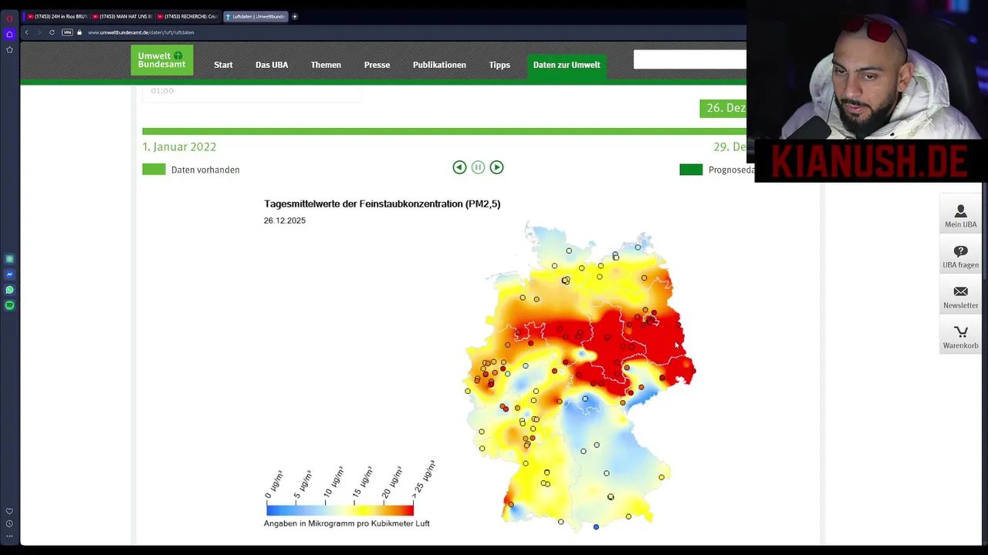Click the padlock site security icon
This screenshot has width=988, height=555.
coord(80,32)
